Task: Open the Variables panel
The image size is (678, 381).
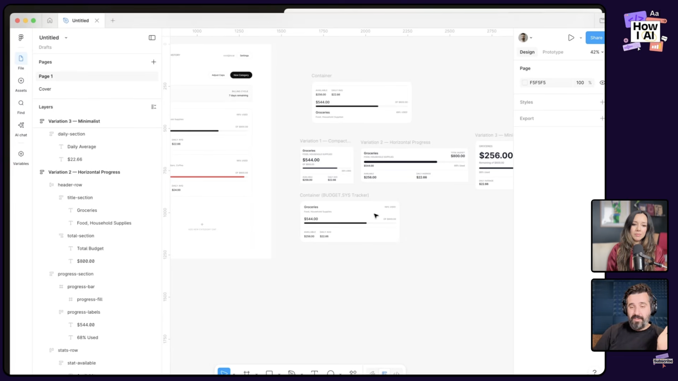Action: [21, 154]
